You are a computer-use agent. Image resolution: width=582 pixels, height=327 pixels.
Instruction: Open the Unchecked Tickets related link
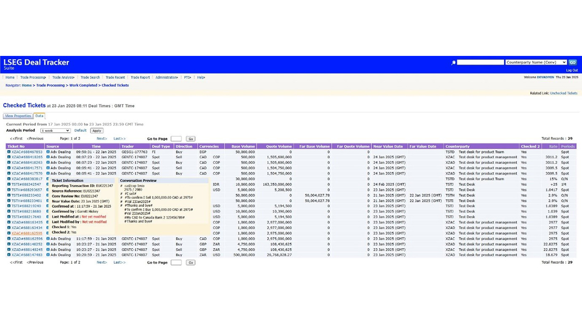click(x=563, y=93)
